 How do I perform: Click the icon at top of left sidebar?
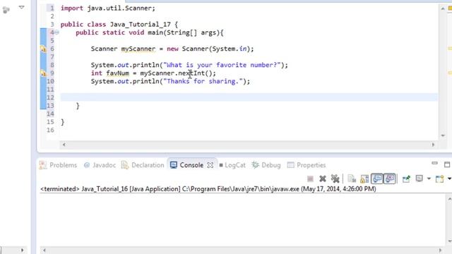[x=6, y=10]
